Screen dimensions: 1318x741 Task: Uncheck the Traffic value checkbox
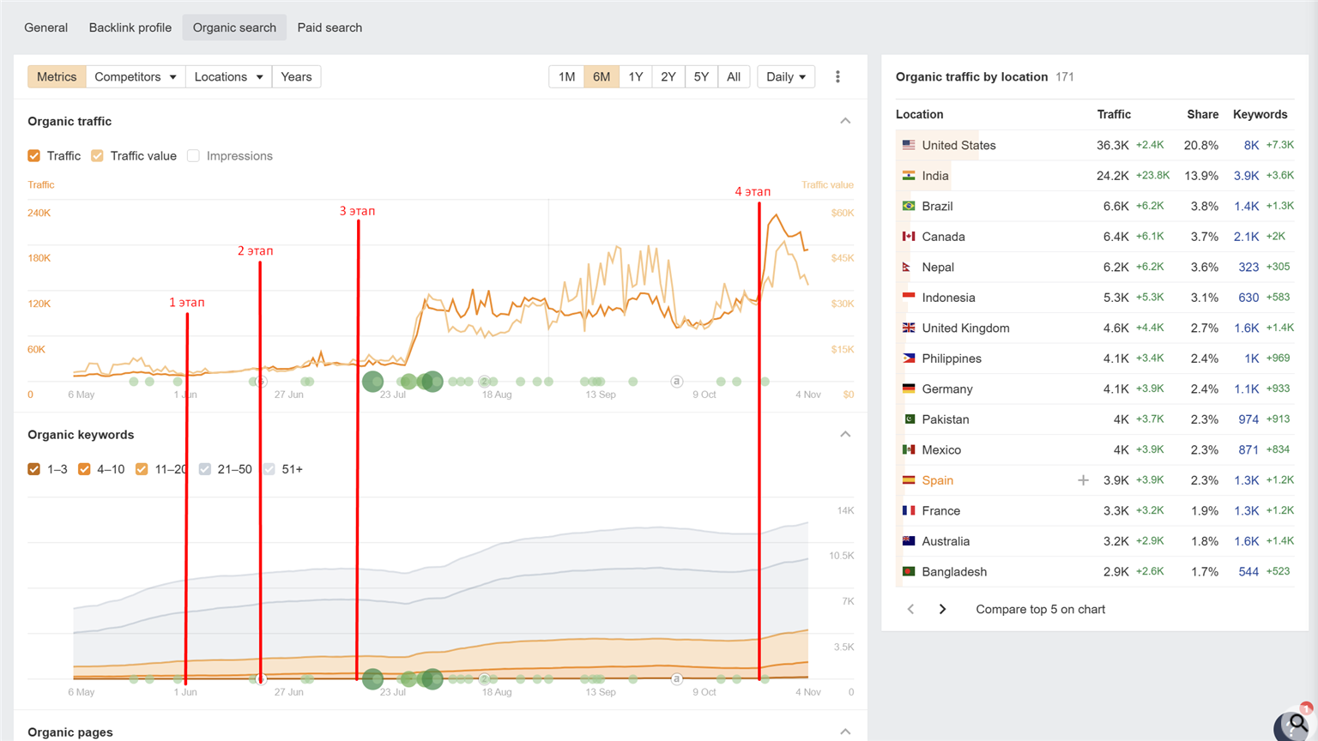(x=97, y=156)
